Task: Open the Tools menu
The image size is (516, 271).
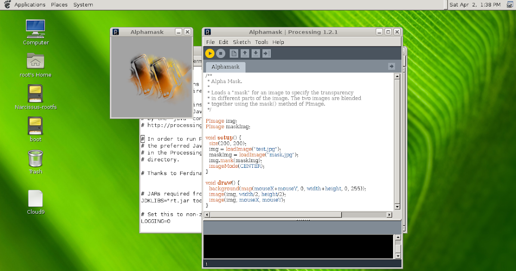Action: tap(261, 42)
